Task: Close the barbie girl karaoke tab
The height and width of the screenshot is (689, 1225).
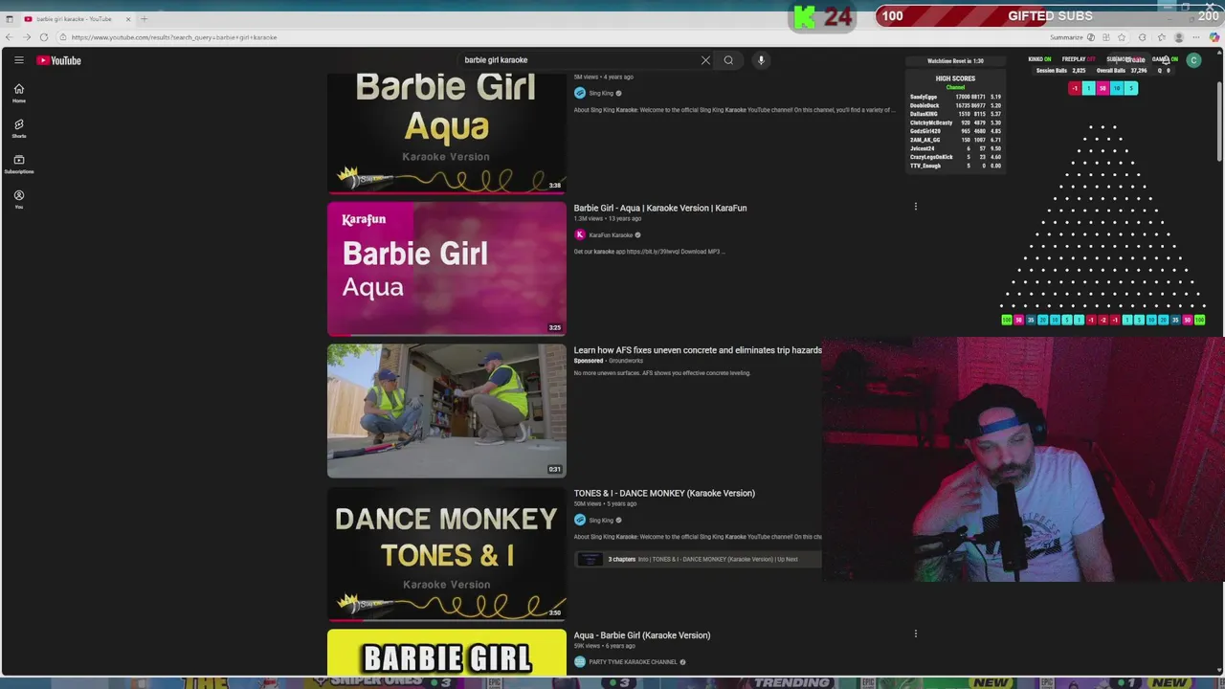Action: 128,19
